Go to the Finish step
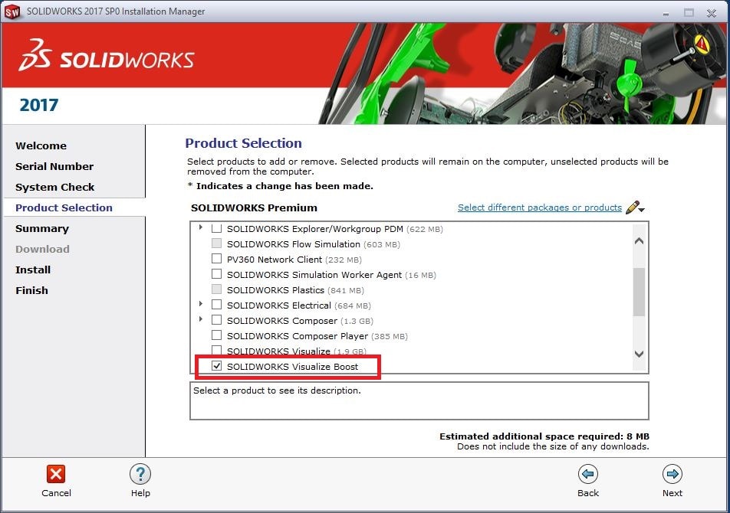730x513 pixels. tap(31, 290)
